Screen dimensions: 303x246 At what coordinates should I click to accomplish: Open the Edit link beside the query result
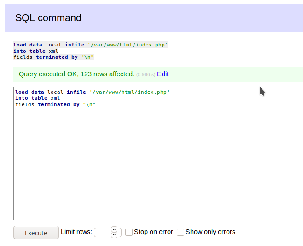pyautogui.click(x=163, y=74)
